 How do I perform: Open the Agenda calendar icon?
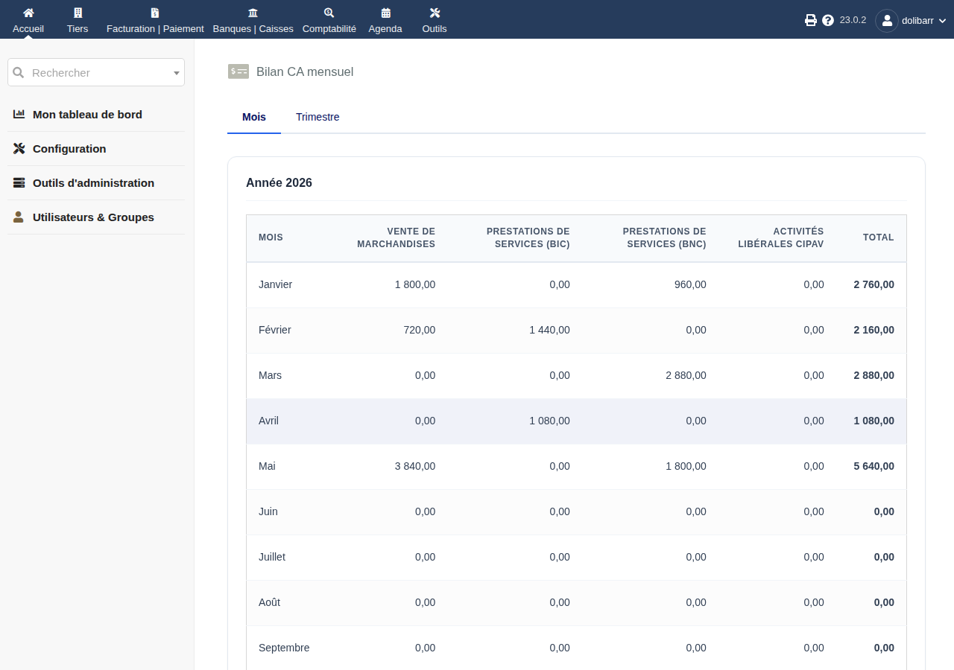(x=385, y=13)
